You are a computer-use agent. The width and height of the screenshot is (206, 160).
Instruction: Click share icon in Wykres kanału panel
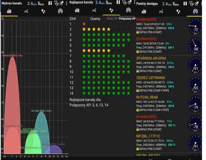62,3
